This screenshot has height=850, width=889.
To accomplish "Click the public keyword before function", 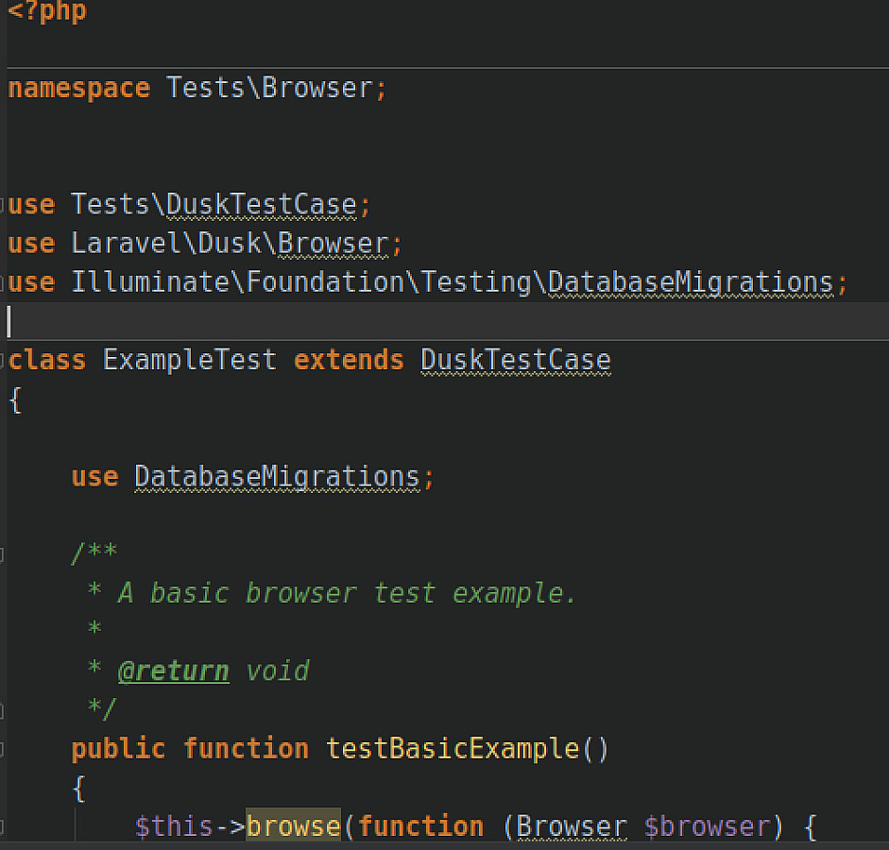I will (117, 748).
